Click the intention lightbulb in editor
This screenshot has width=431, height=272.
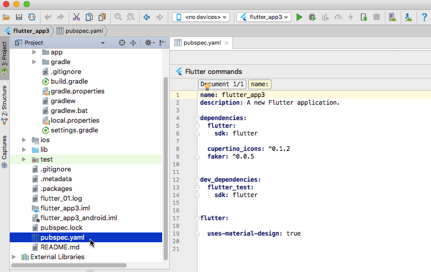(x=207, y=87)
